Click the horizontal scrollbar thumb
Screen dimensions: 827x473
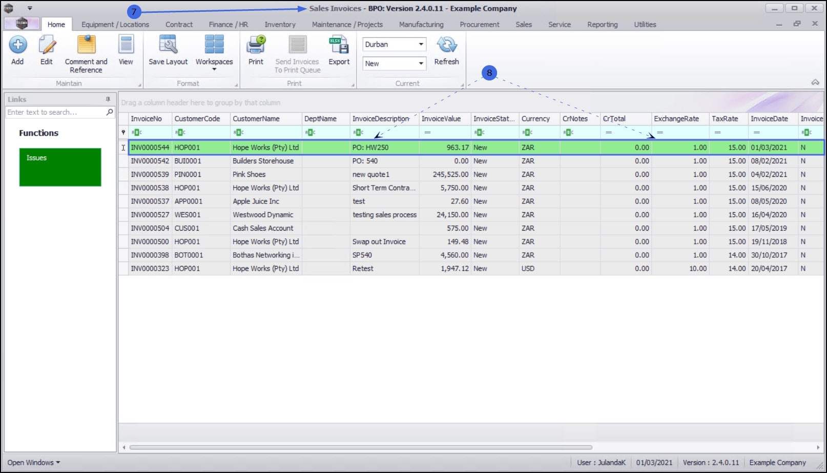click(x=361, y=447)
